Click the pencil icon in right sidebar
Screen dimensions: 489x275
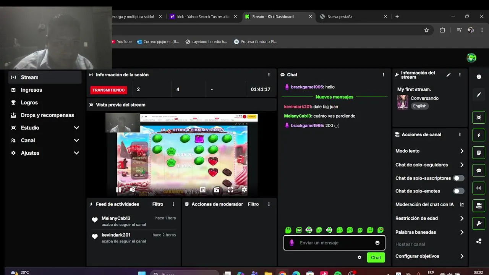(x=479, y=94)
